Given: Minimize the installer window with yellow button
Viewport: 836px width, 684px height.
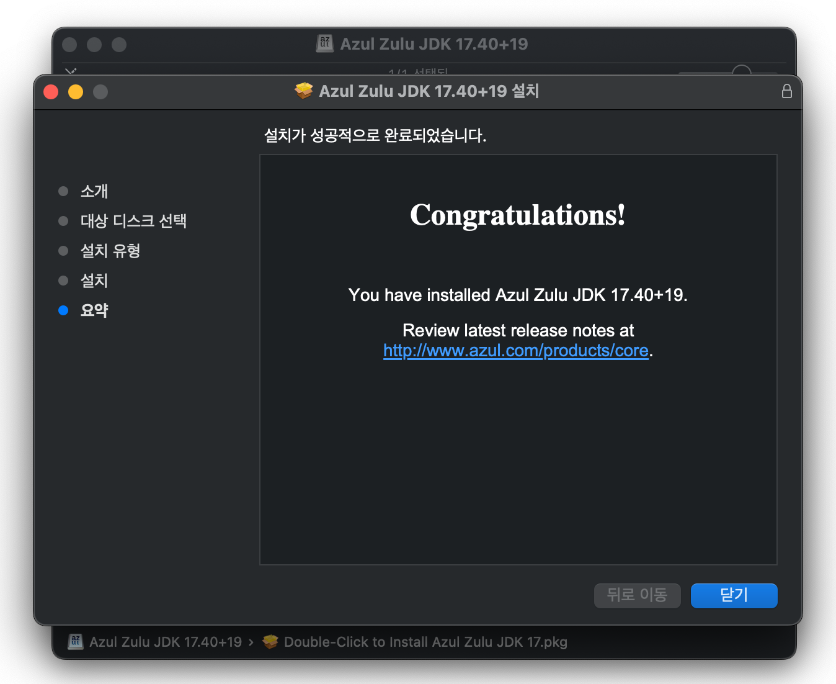Looking at the screenshot, I should (x=76, y=92).
